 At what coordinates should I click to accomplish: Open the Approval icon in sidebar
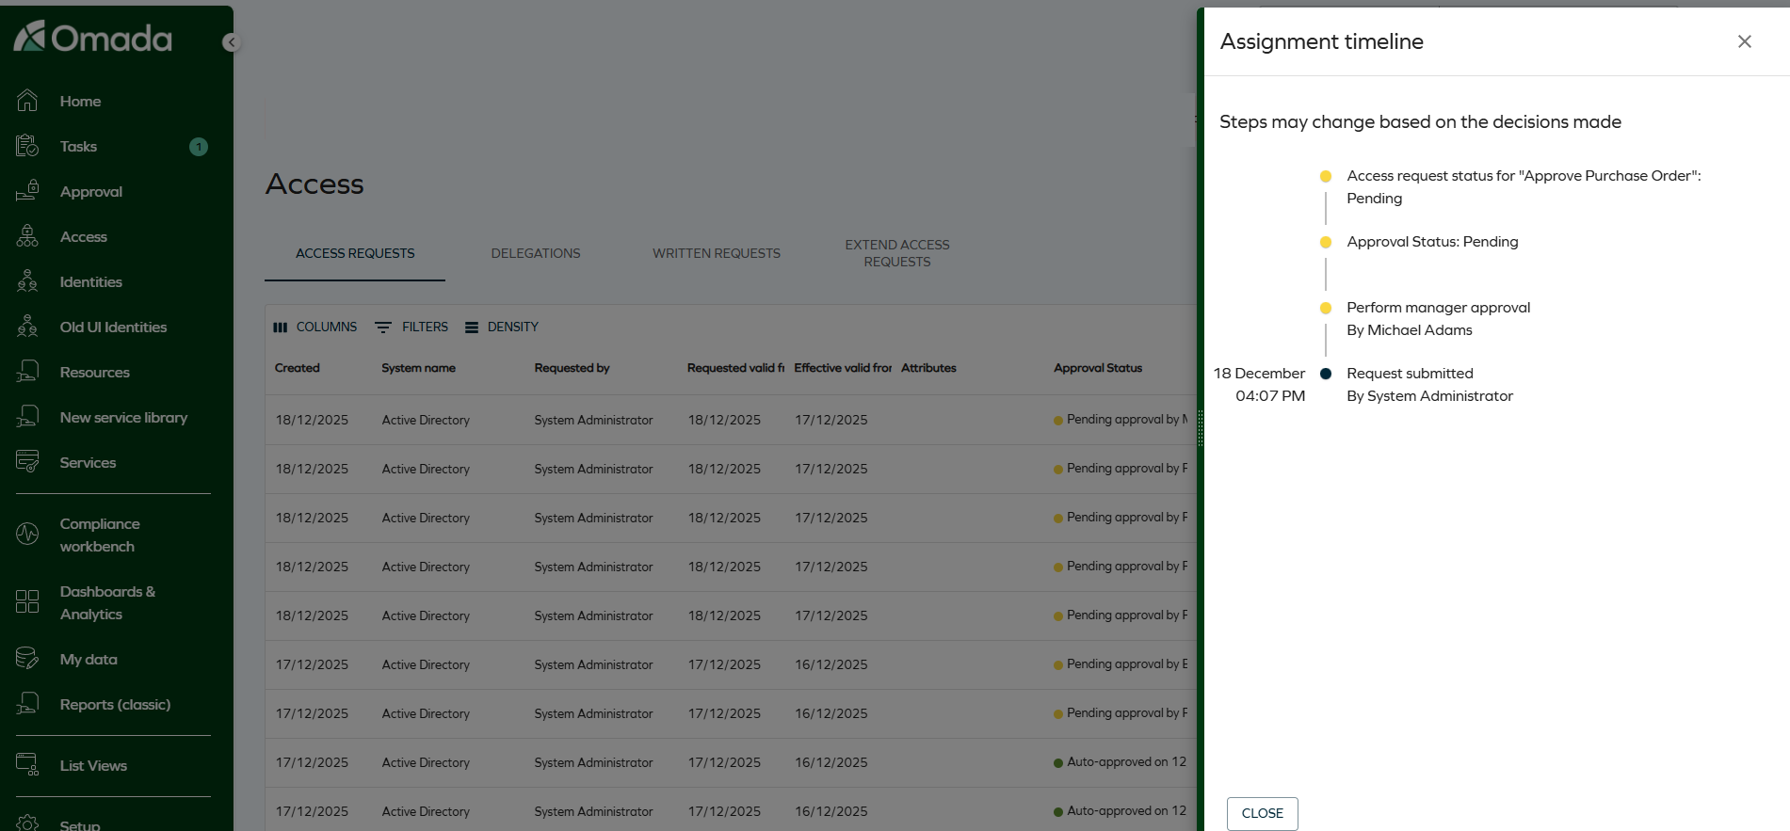pyautogui.click(x=27, y=191)
